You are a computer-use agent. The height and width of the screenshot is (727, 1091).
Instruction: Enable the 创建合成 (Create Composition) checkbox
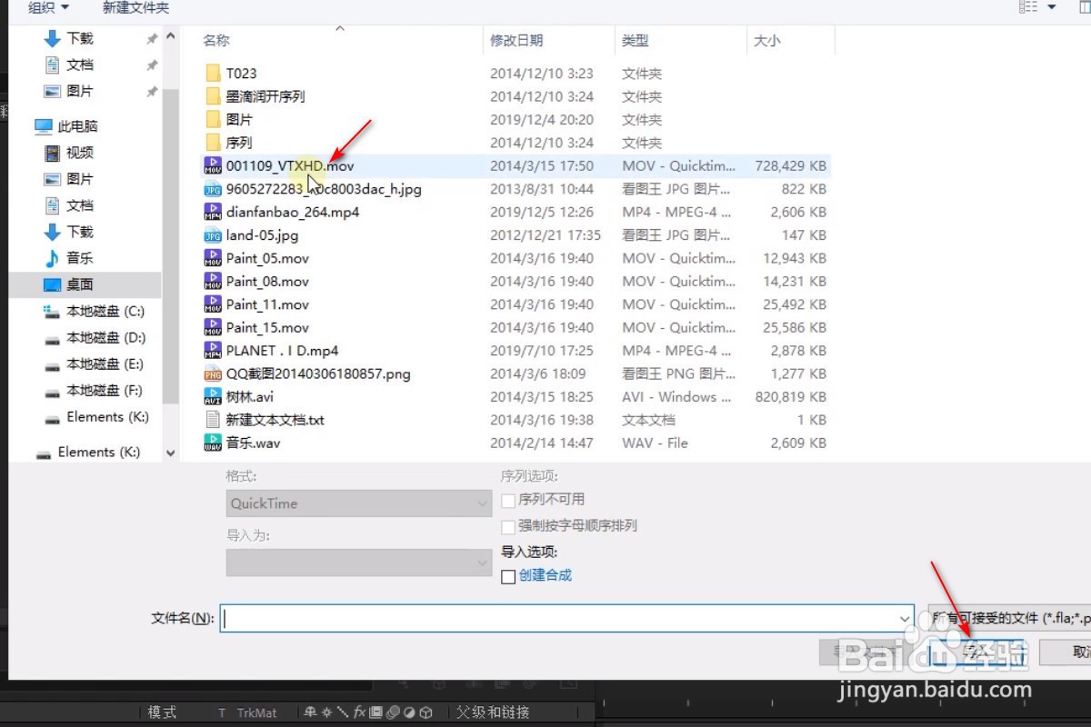(509, 575)
